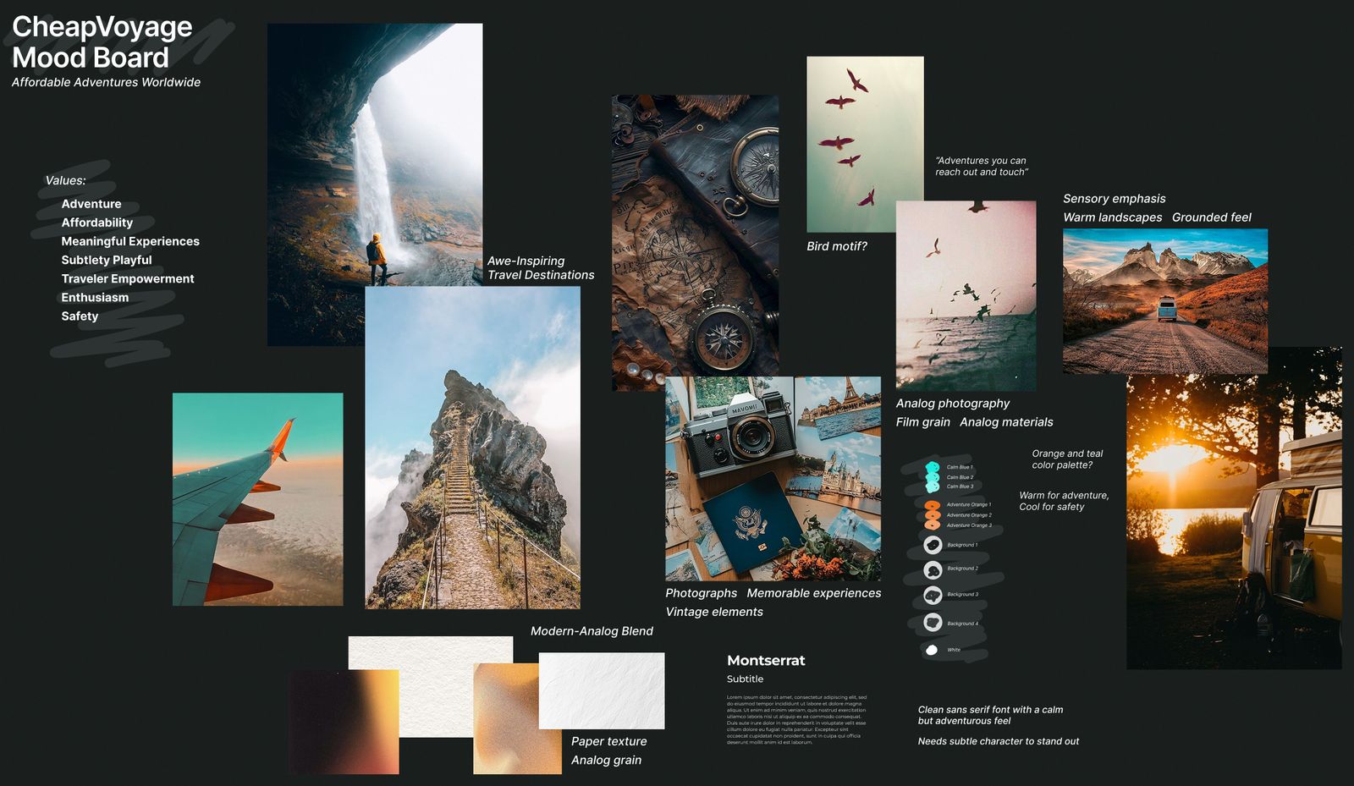Select the 'Paper texture' label

609,741
